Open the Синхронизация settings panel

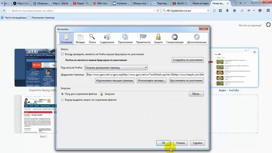coord(175,39)
